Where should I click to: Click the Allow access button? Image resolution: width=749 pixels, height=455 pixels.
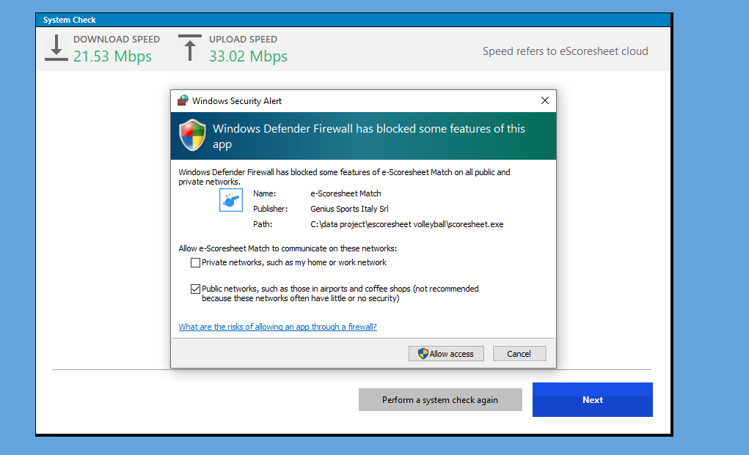click(x=446, y=354)
